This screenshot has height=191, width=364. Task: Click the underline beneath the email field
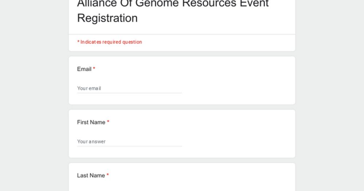tap(129, 93)
